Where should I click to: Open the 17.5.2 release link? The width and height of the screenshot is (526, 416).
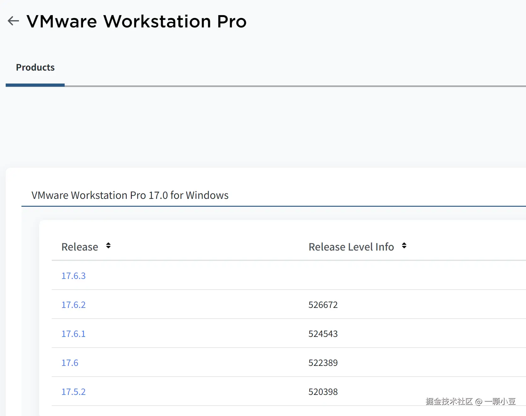[x=73, y=392]
